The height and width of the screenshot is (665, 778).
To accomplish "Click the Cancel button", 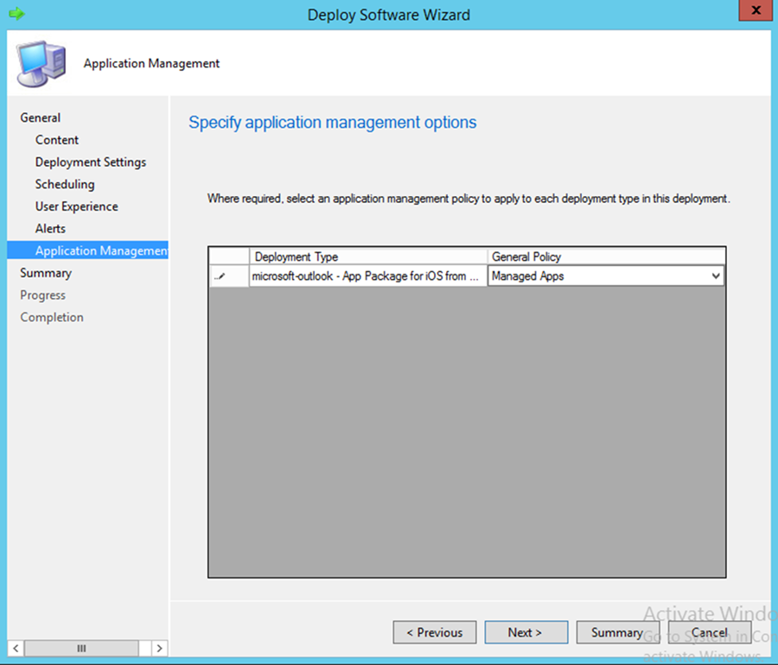I will click(710, 632).
